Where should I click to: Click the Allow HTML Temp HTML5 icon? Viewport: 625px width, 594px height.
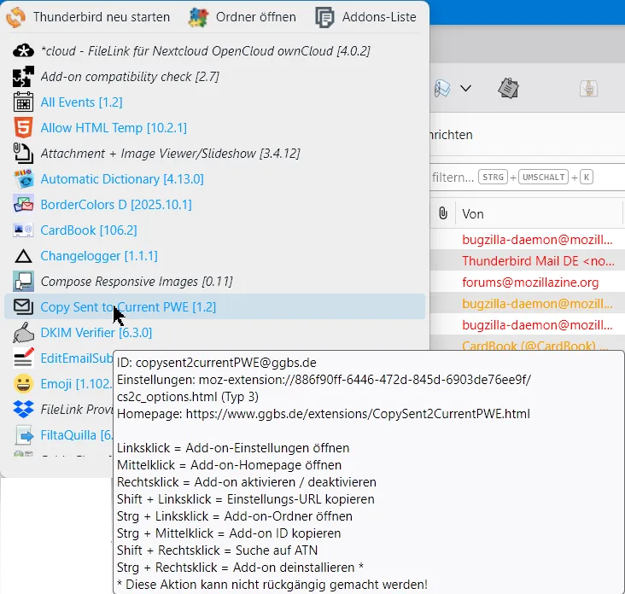click(x=23, y=127)
